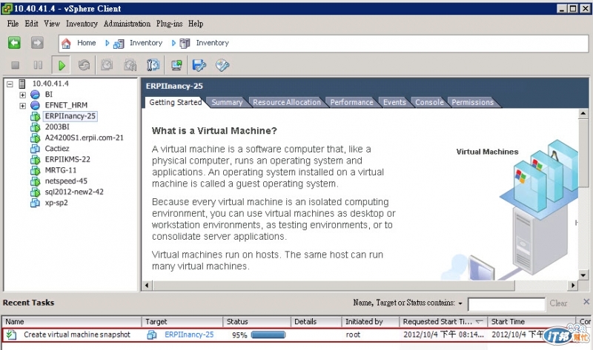Open the Name, Target or Status filter dropdown
The height and width of the screenshot is (350, 593).
460,303
